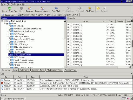Select the Macintosh Paint Image folder
Viewport: 133px width, 100px height.
[24, 63]
